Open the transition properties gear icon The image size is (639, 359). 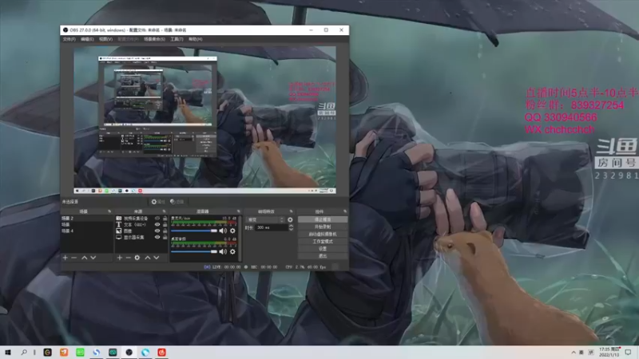[290, 220]
